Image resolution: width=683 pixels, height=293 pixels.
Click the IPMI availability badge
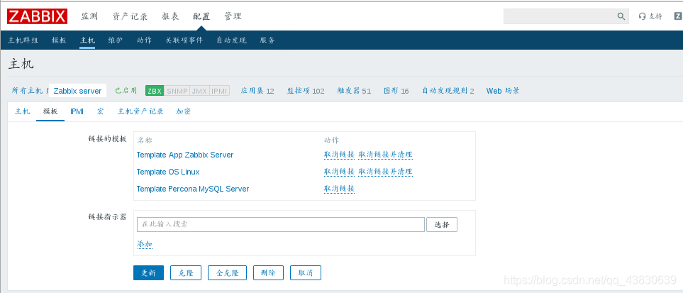pos(220,91)
